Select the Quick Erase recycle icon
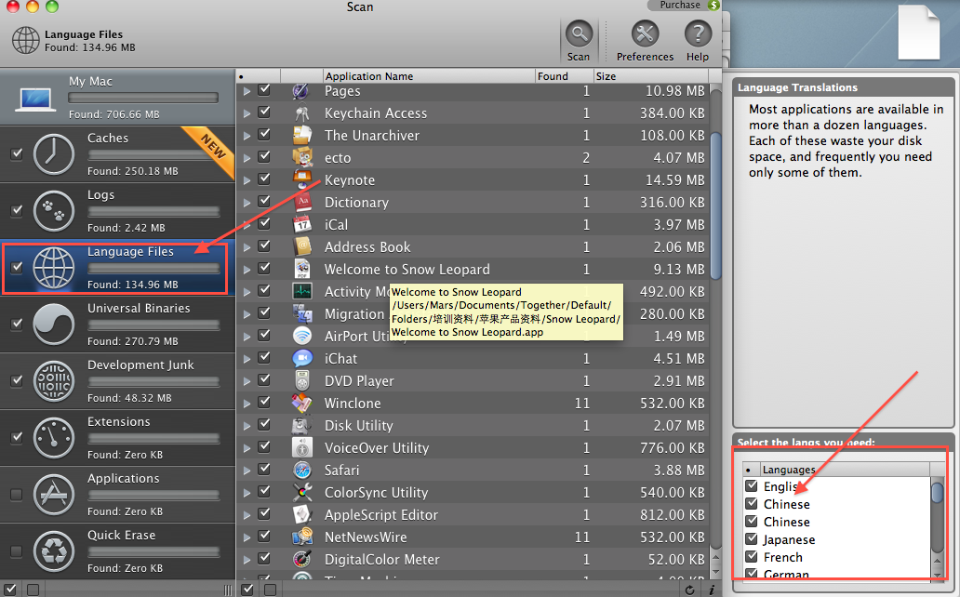Screen dimensions: 960x597 click(53, 551)
